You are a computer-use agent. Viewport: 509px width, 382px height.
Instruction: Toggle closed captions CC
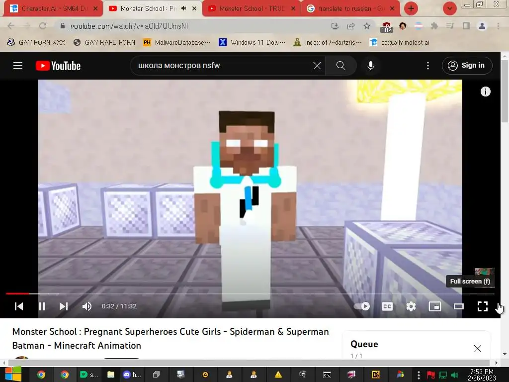(x=387, y=306)
